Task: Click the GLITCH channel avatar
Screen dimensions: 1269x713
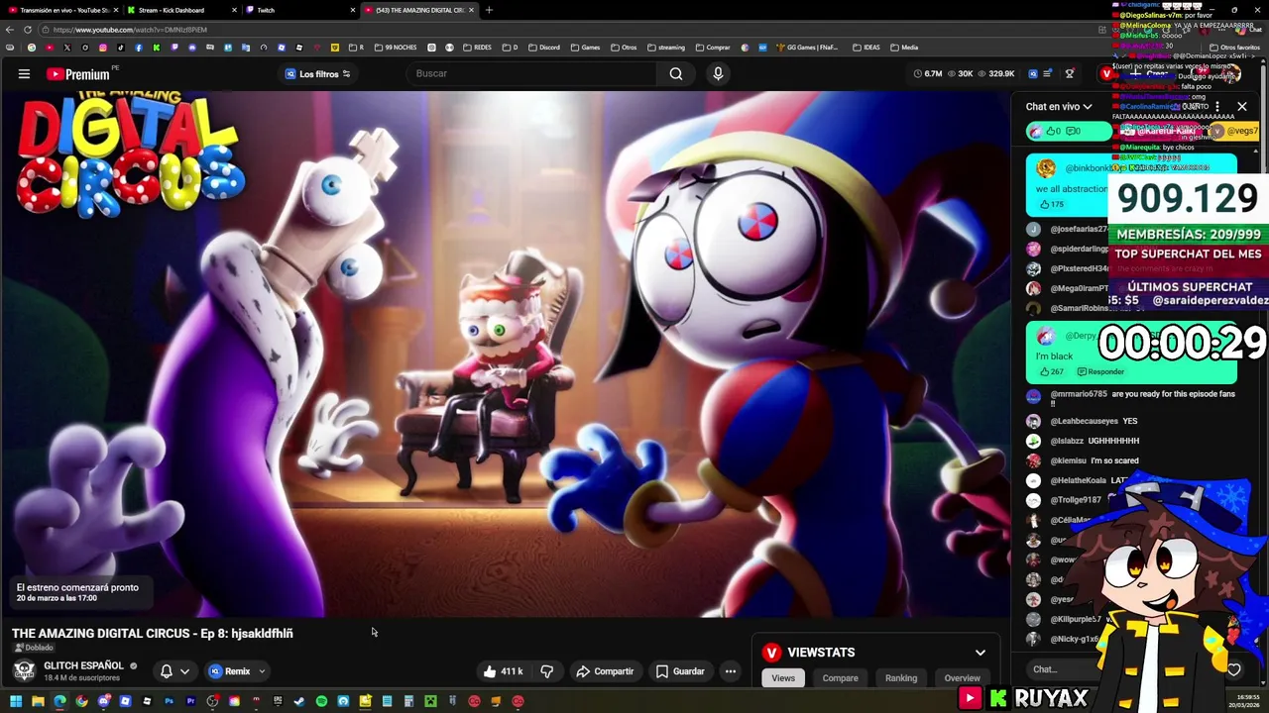Action: coord(24,671)
